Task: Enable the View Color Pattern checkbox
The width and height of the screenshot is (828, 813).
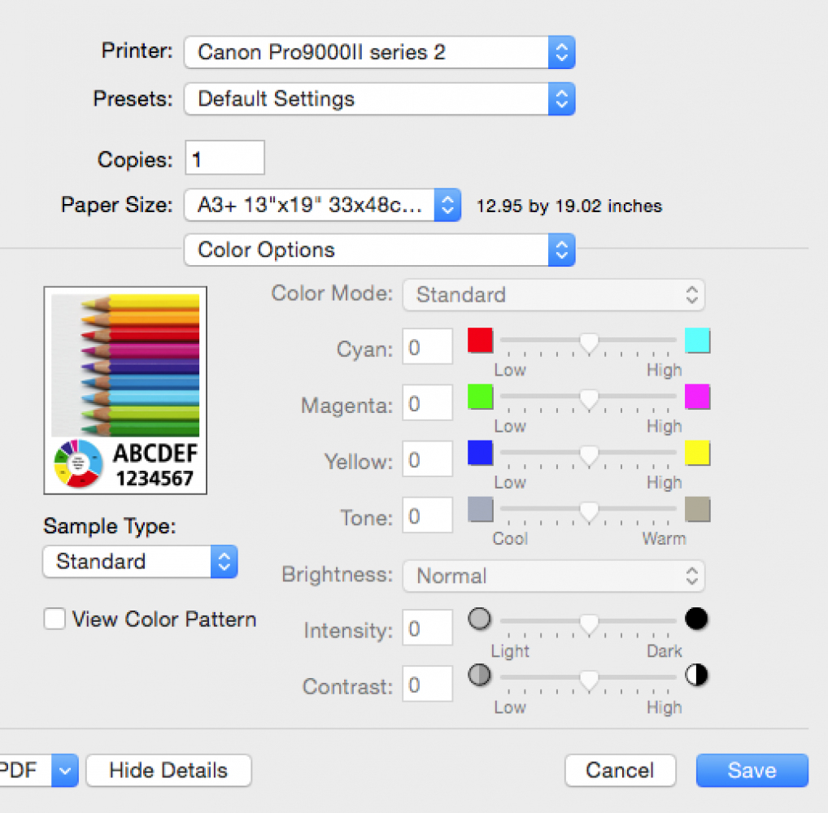Action: [x=55, y=620]
